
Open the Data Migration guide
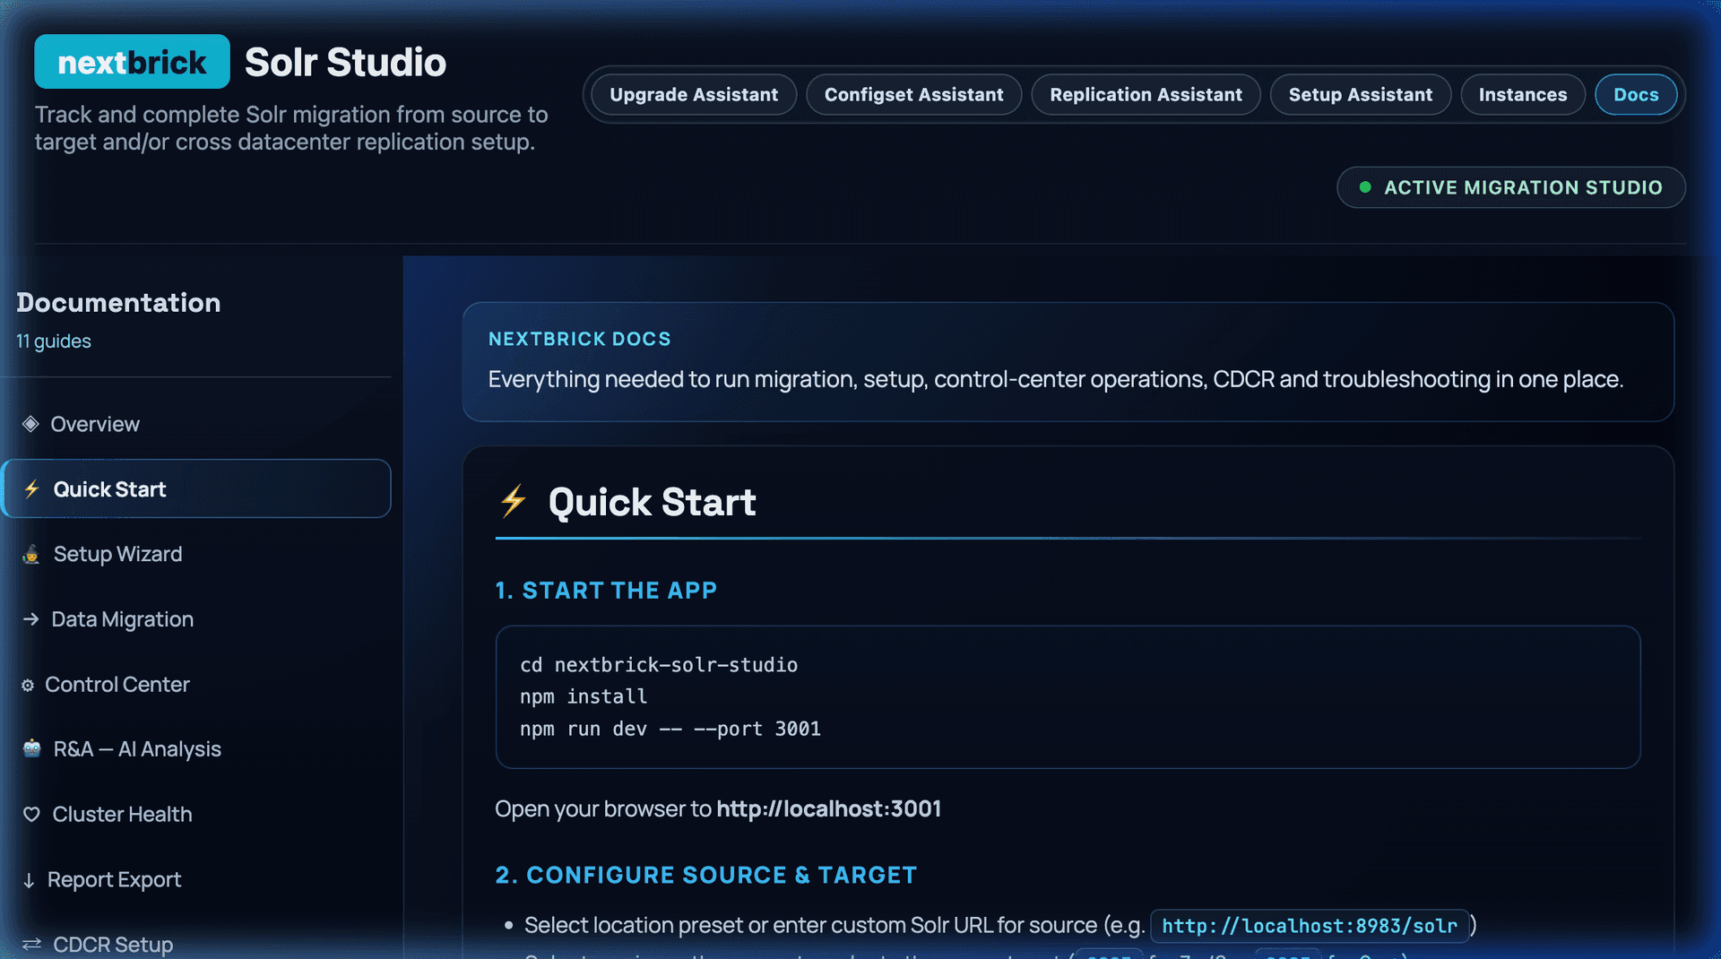tap(196, 619)
